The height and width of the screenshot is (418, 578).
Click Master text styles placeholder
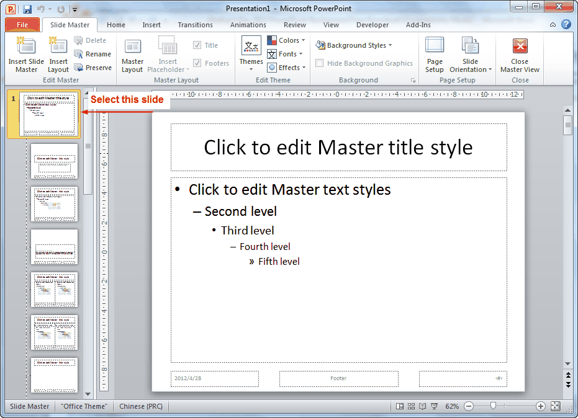coord(339,270)
